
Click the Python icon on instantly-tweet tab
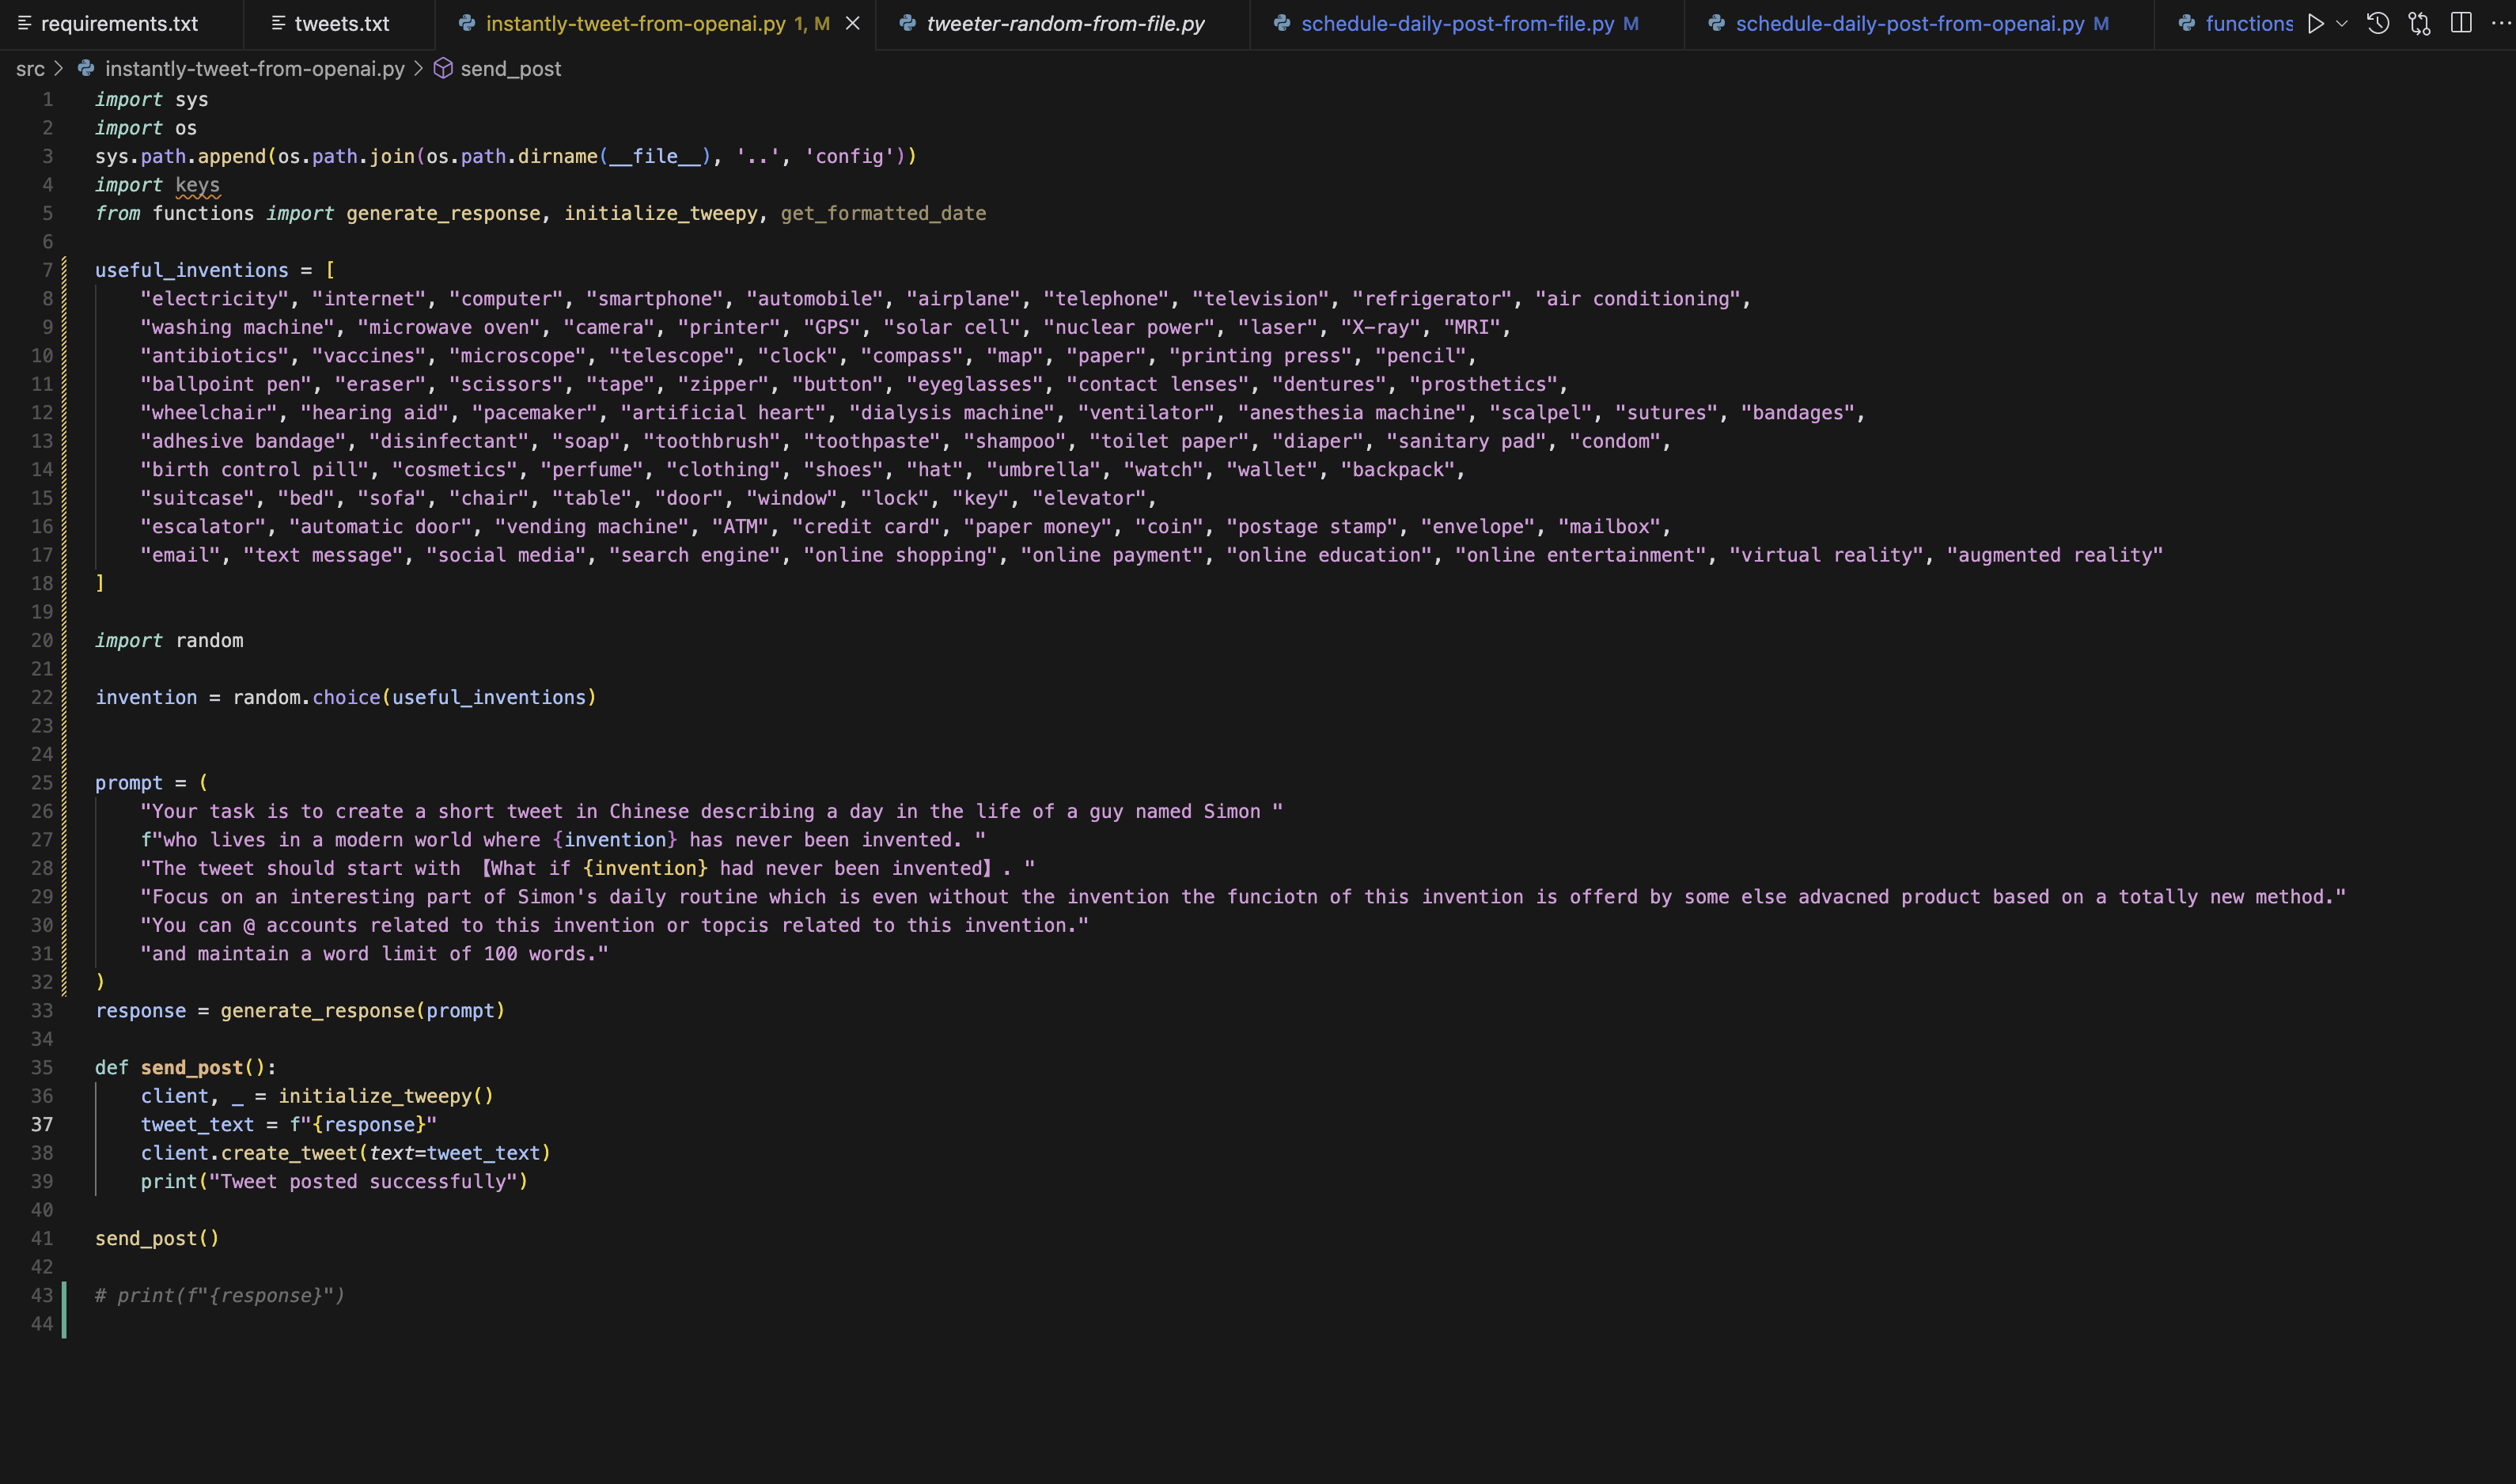coord(467,23)
